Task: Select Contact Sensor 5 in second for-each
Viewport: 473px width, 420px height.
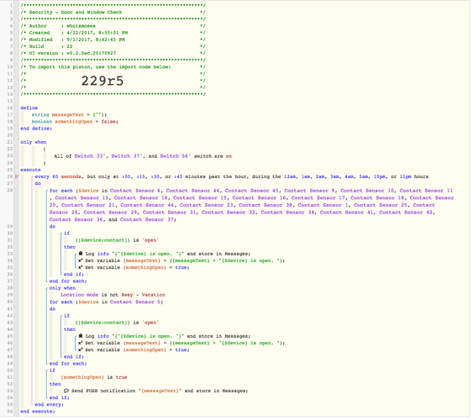Action: 134,302
